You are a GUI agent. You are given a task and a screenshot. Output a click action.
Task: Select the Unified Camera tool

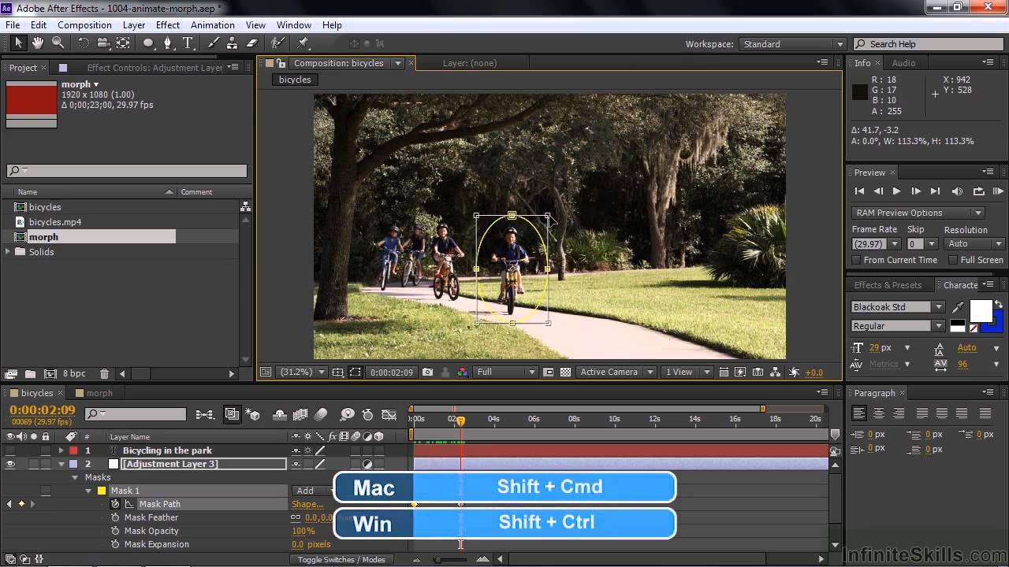(x=103, y=43)
